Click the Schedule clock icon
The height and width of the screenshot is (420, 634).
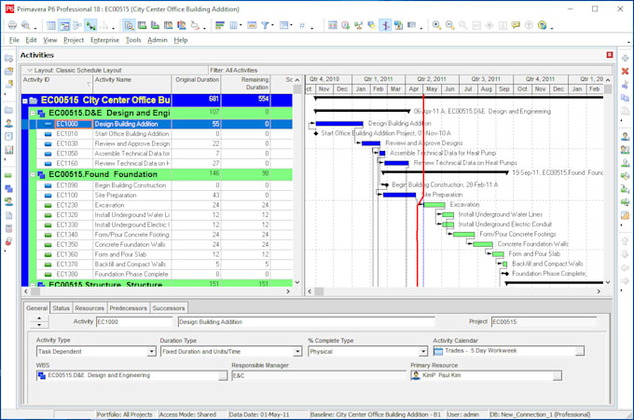[x=346, y=25]
